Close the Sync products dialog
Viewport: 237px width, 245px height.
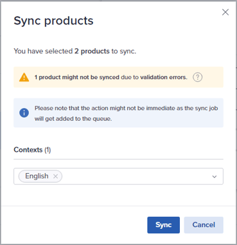pos(225,12)
